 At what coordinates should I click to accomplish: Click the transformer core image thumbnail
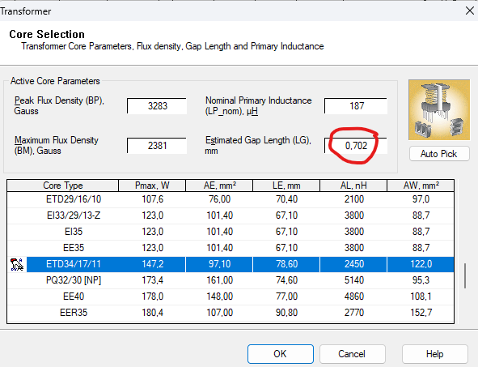pyautogui.click(x=439, y=110)
